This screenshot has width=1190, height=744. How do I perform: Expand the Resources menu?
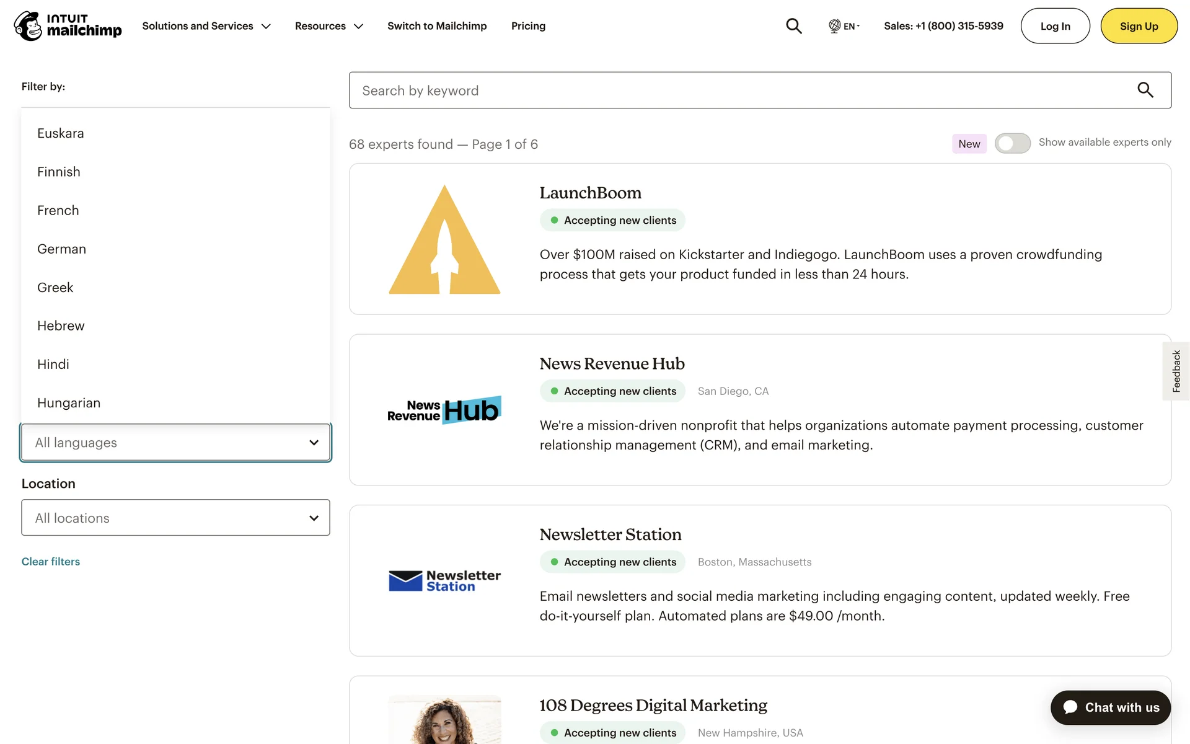click(x=328, y=26)
